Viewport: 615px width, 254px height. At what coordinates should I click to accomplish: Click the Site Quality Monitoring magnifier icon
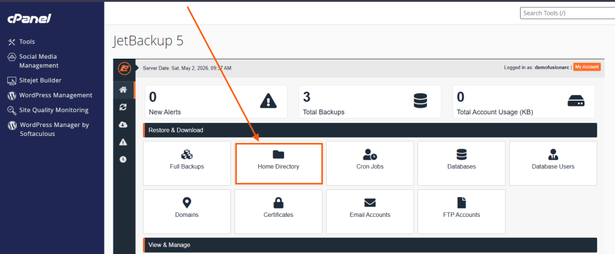coord(12,110)
